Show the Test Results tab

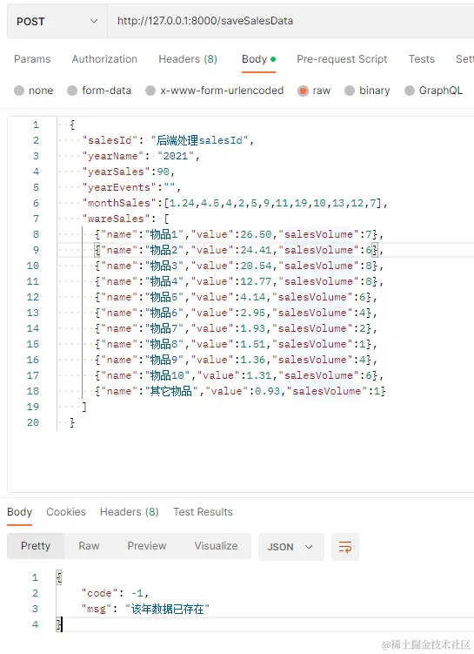tap(203, 512)
